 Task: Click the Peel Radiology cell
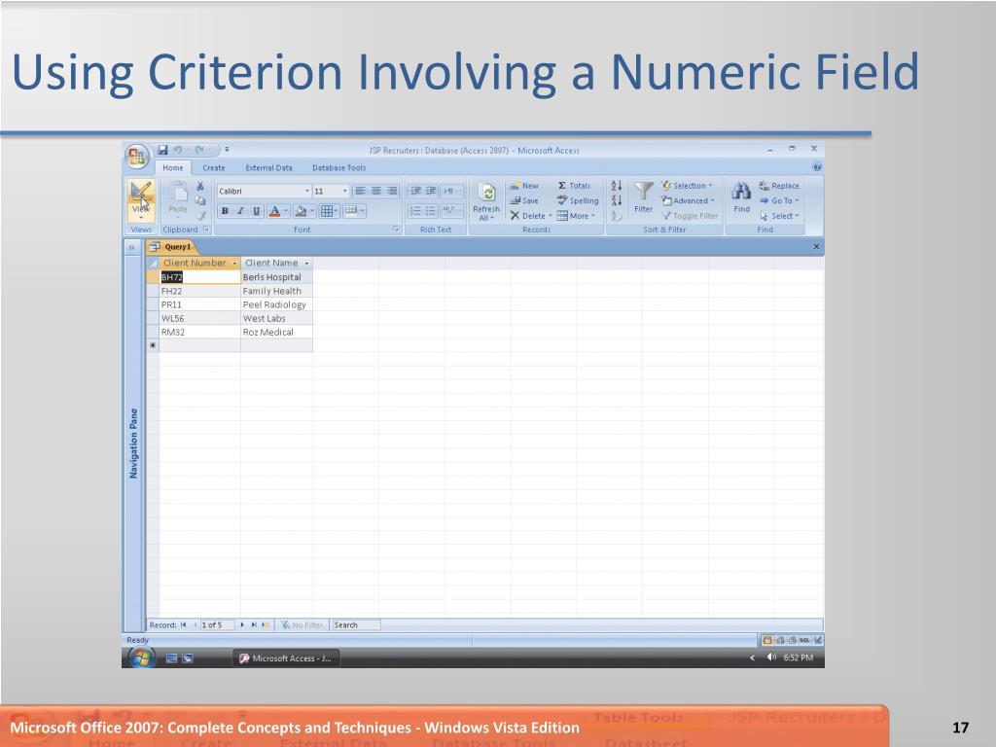point(276,304)
